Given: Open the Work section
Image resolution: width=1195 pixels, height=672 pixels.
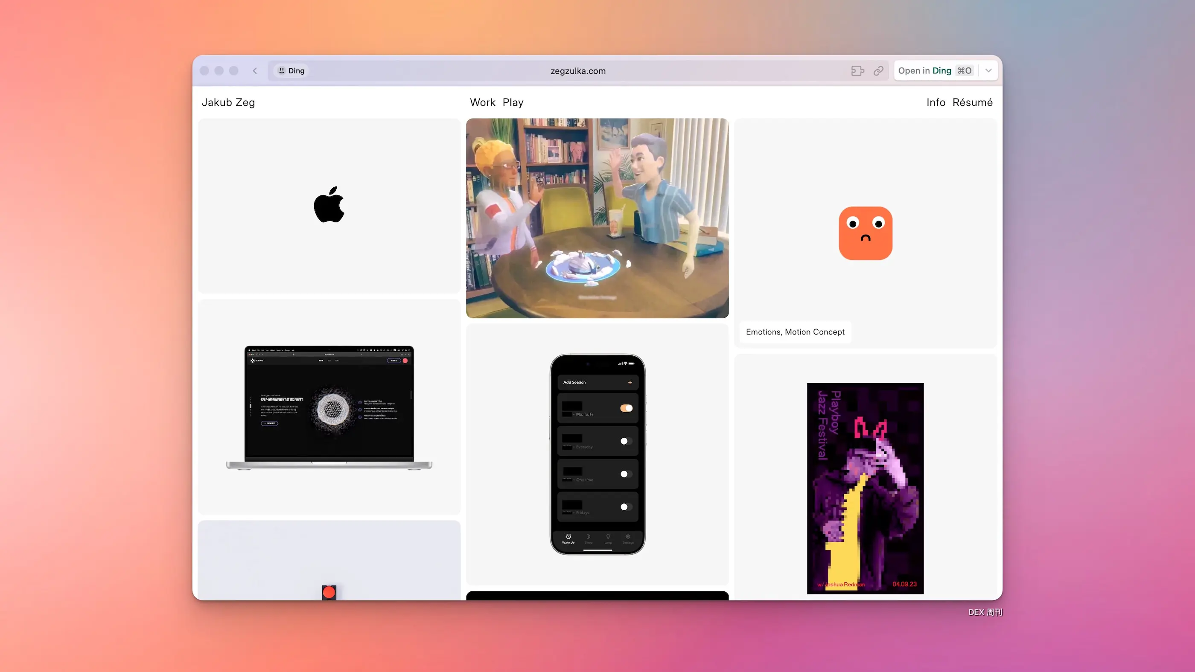Looking at the screenshot, I should (x=482, y=102).
